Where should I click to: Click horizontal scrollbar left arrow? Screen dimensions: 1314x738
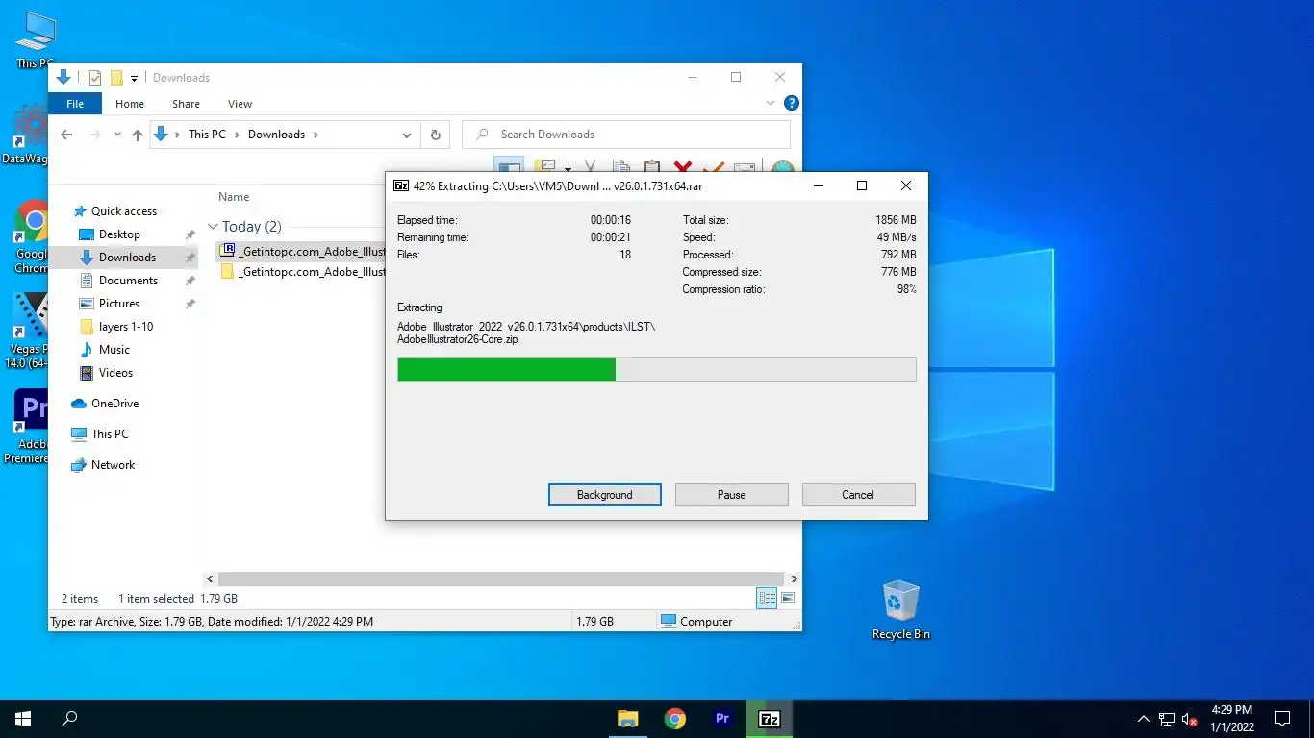211,579
